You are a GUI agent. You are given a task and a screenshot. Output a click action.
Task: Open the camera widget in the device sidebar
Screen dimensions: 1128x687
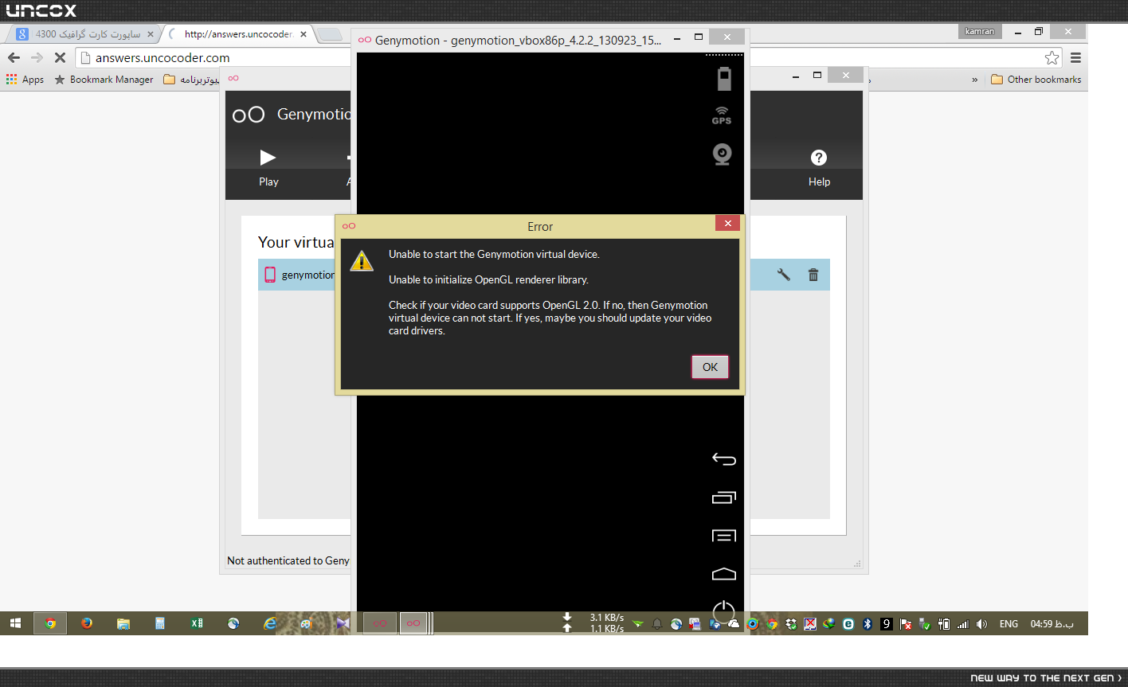click(x=722, y=154)
